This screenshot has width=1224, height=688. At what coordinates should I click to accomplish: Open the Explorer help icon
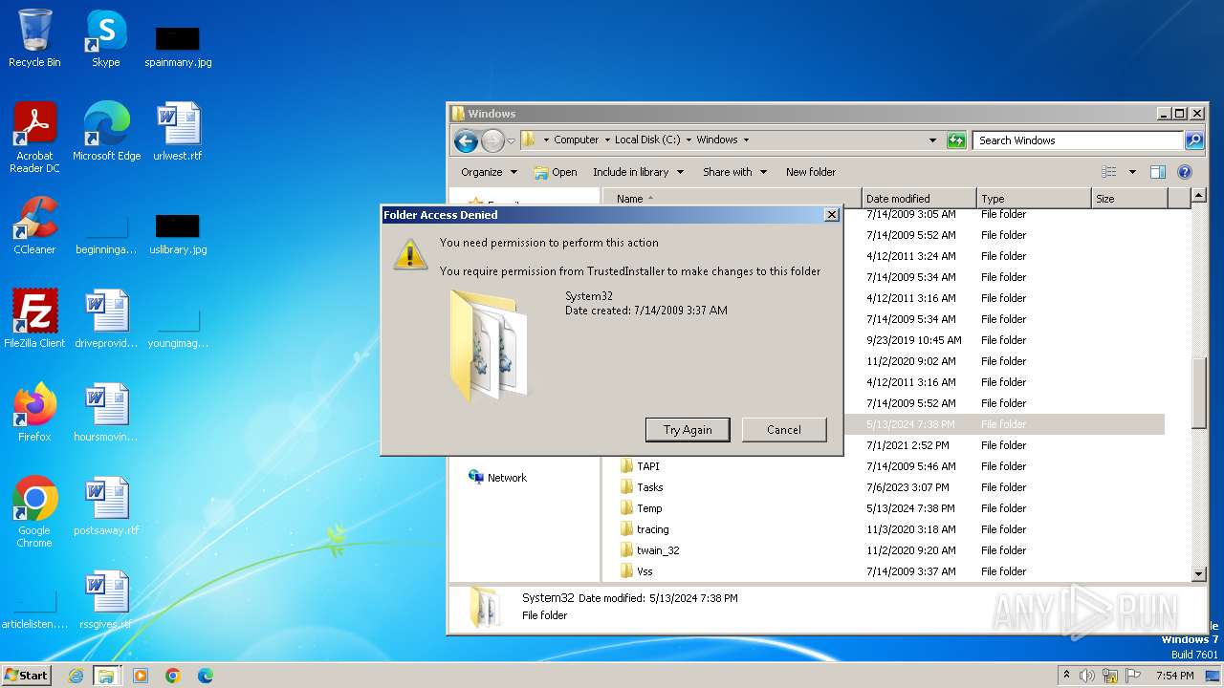(1185, 172)
